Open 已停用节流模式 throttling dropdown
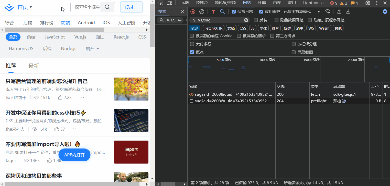The image size is (390, 186). coord(302,11)
